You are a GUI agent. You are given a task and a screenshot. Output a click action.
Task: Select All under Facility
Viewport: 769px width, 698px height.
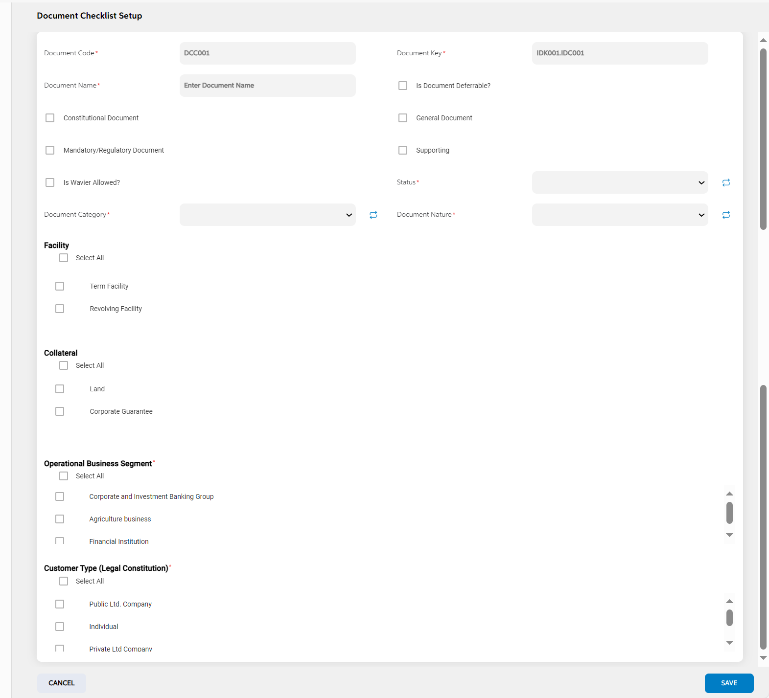64,258
